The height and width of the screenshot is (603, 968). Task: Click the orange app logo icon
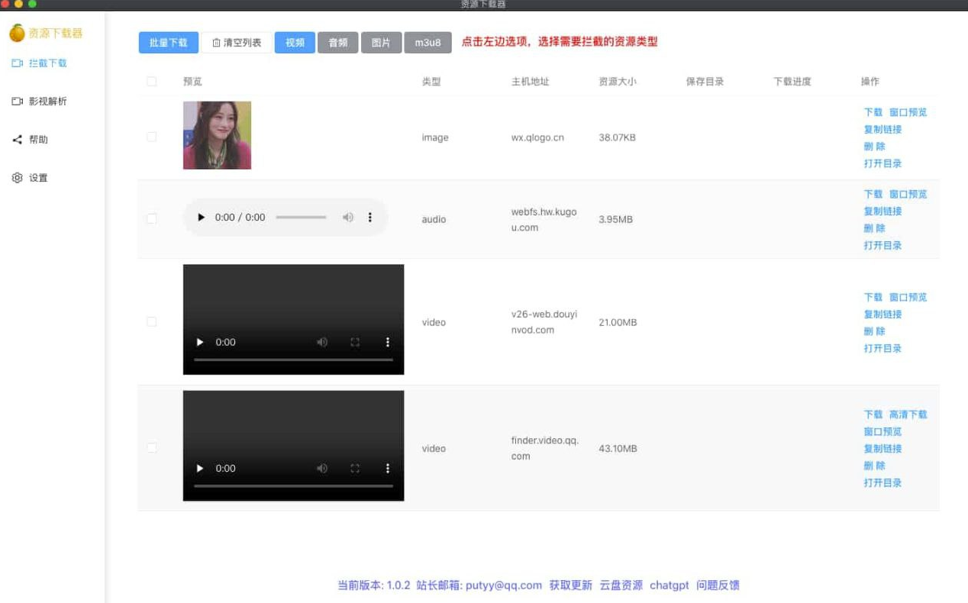[x=17, y=33]
